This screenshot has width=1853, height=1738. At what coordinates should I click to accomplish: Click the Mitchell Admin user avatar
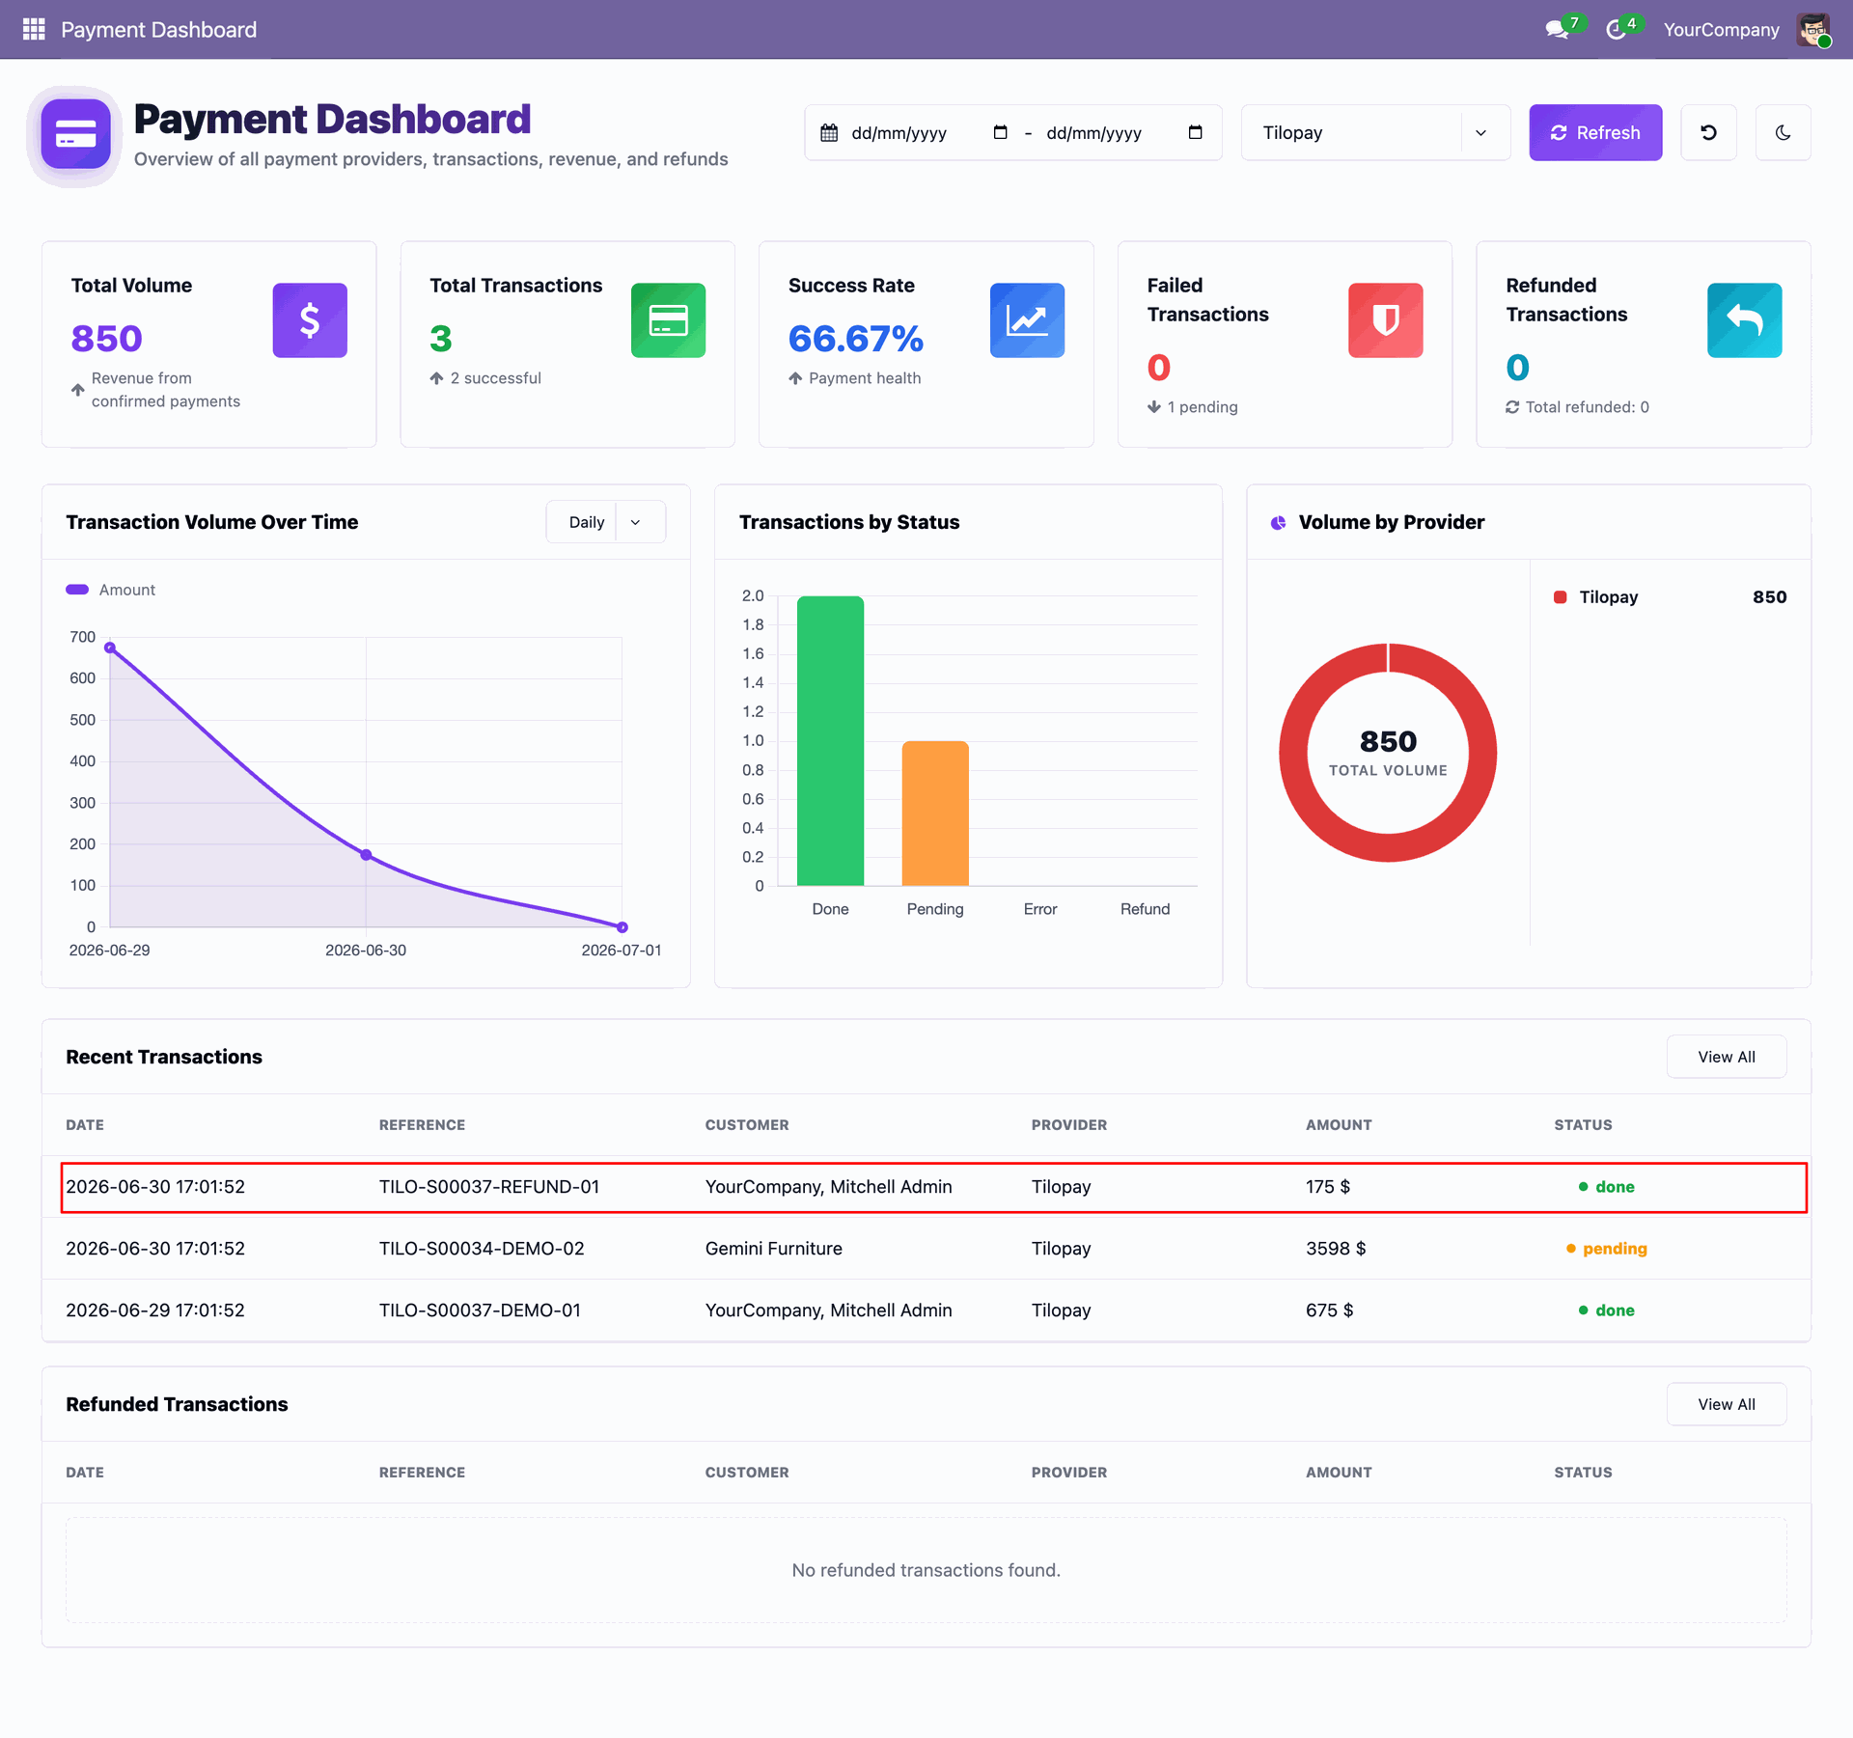pyautogui.click(x=1813, y=29)
